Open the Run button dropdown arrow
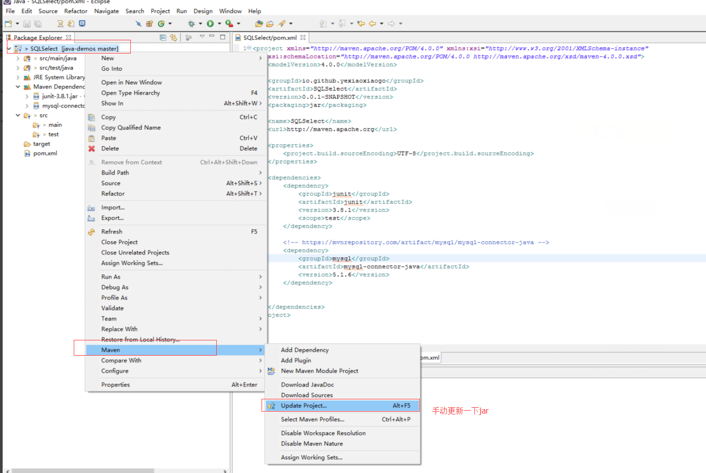Image resolution: width=706 pixels, height=473 pixels. 219,24
